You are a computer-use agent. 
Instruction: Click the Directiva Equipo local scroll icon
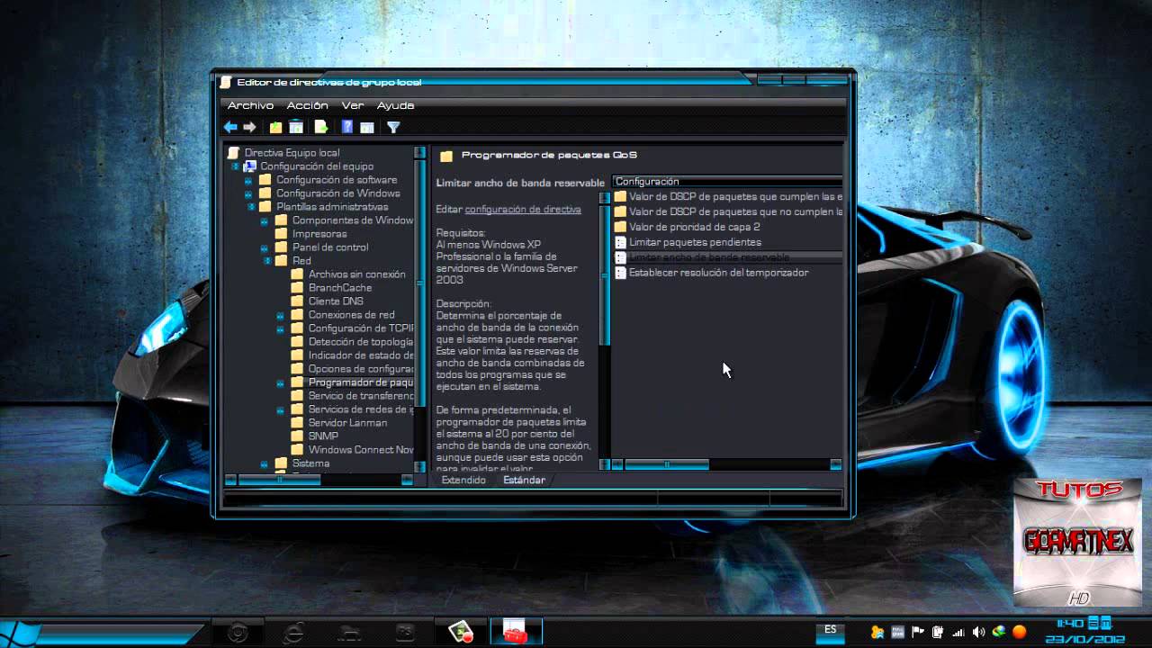pyautogui.click(x=234, y=153)
